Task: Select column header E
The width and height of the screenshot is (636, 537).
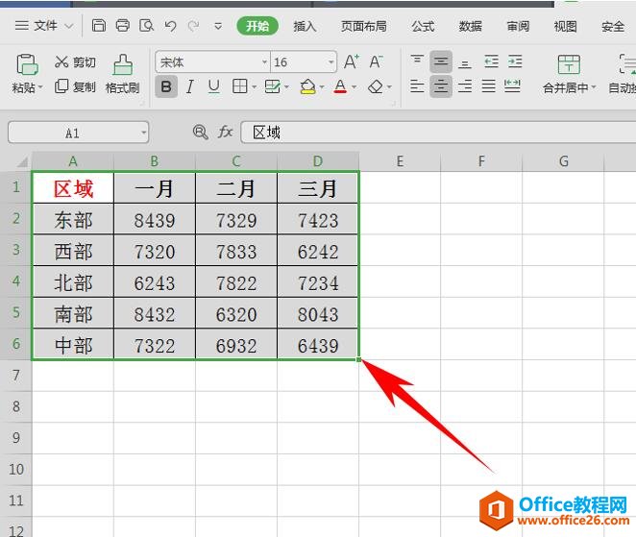Action: click(400, 161)
